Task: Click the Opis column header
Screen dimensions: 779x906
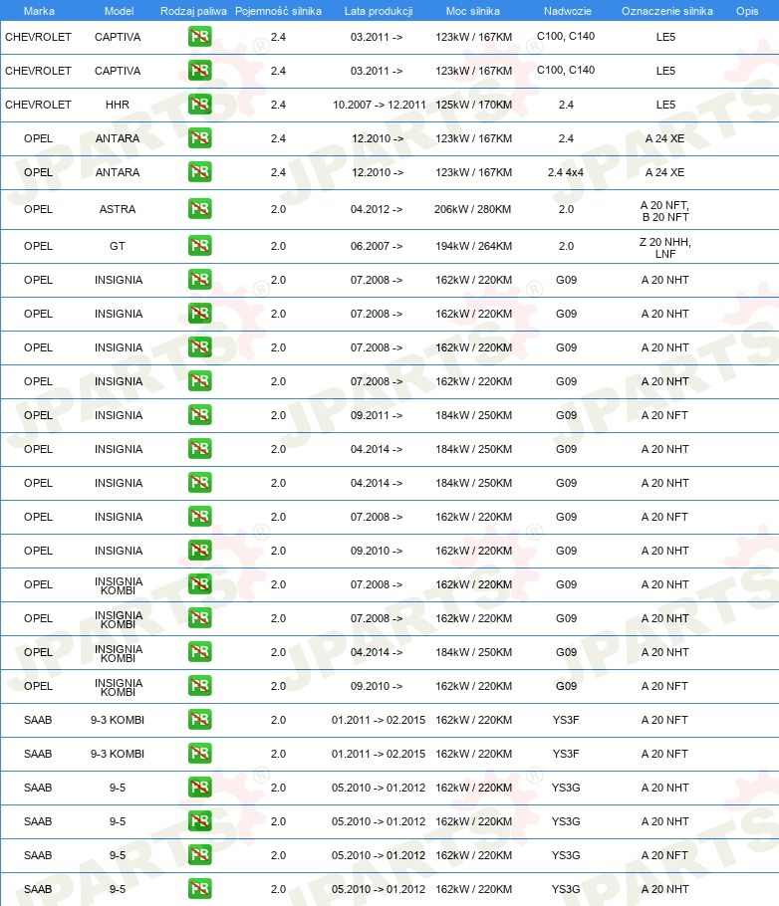Action: pyautogui.click(x=746, y=11)
